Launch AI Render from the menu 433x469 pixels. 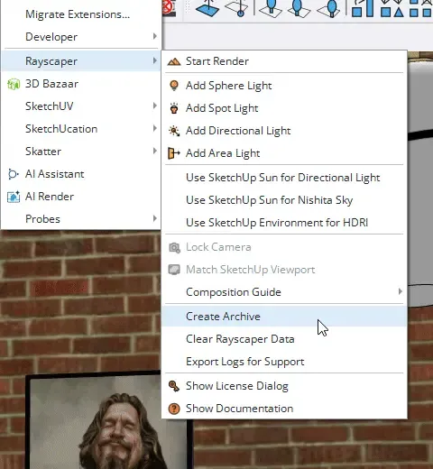point(81,197)
